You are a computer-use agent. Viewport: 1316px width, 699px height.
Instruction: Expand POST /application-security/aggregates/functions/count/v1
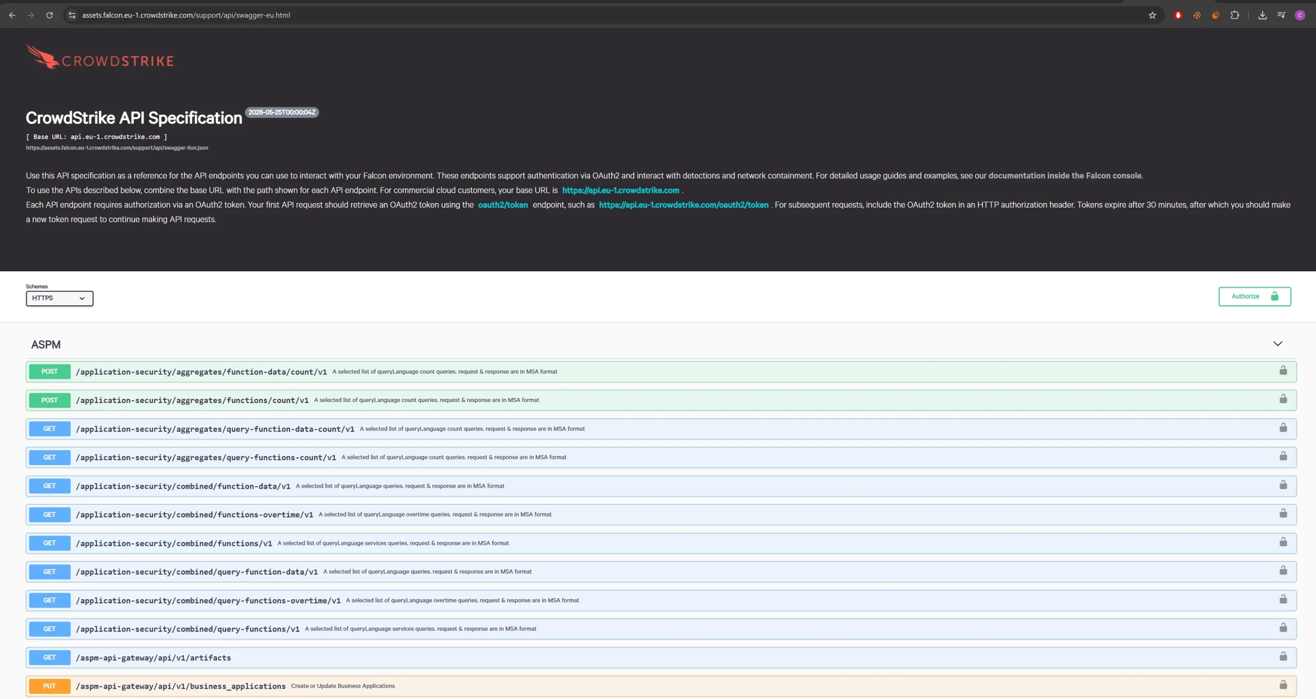tap(661, 400)
